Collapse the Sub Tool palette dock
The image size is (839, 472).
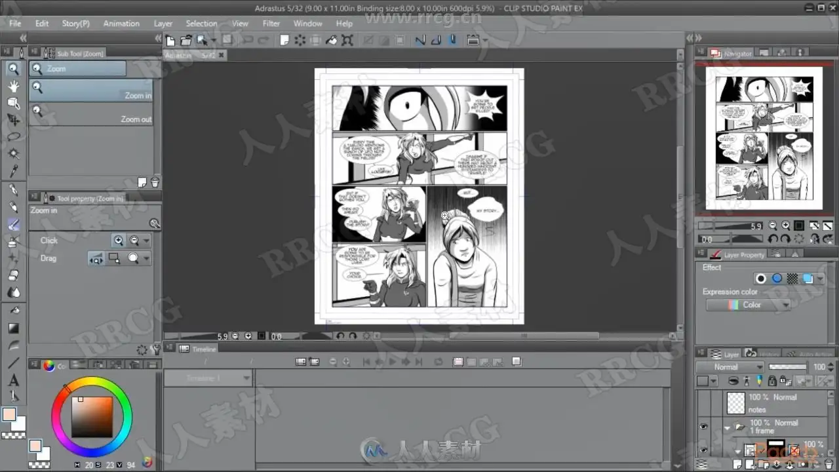coord(157,39)
